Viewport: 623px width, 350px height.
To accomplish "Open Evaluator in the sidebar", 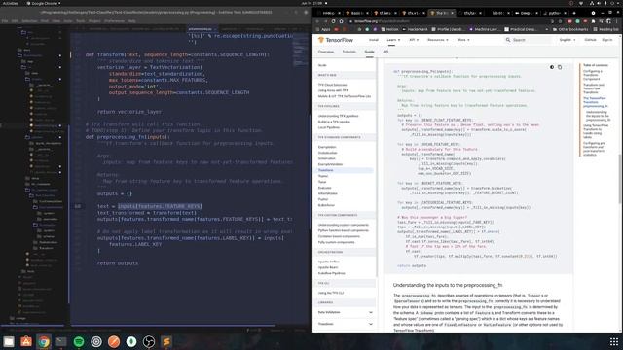I will click(x=324, y=188).
